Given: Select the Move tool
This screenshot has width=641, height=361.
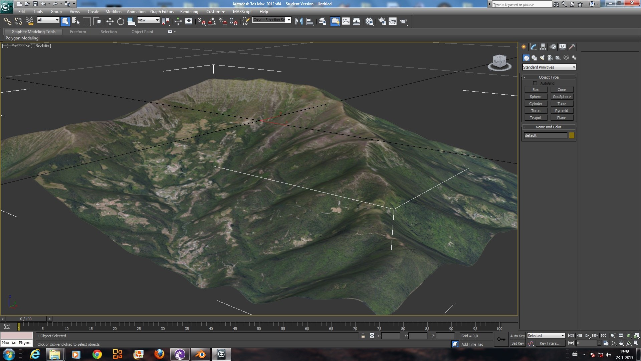Looking at the screenshot, I should pyautogui.click(x=110, y=21).
